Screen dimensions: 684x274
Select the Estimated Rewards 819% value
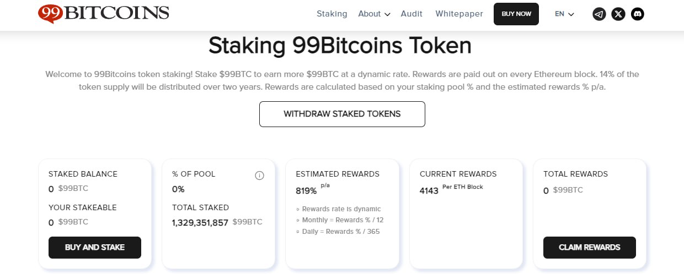(x=306, y=191)
